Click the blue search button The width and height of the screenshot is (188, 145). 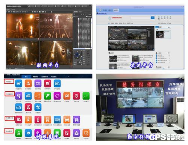153,18
